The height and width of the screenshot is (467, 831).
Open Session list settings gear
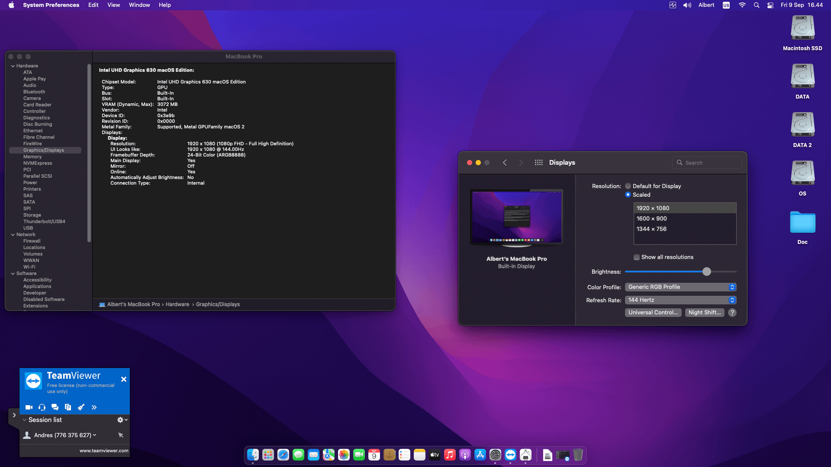pyautogui.click(x=120, y=419)
